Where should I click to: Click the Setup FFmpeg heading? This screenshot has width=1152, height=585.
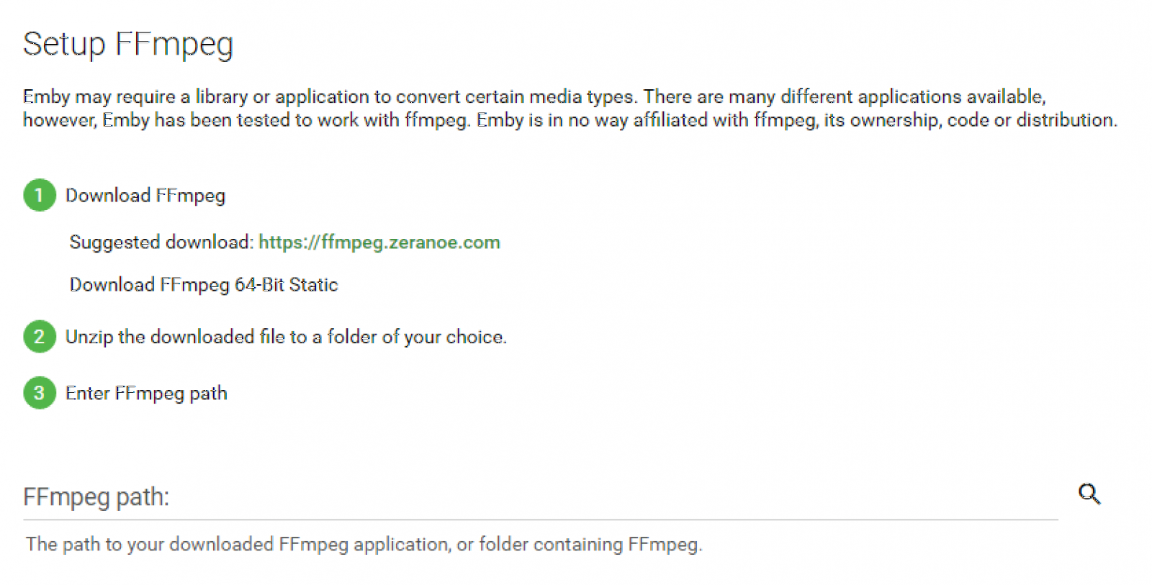pyautogui.click(x=128, y=44)
